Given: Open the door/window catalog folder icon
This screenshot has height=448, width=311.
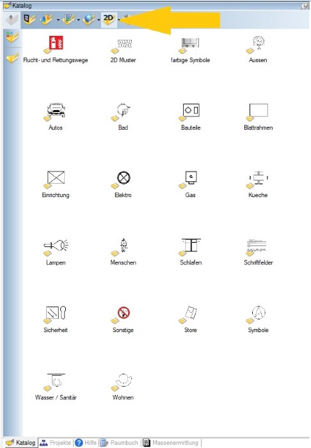Looking at the screenshot, I should coord(29,20).
